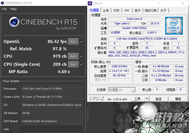
Task: Run the OpenGL benchmark
Action: click(73, 41)
